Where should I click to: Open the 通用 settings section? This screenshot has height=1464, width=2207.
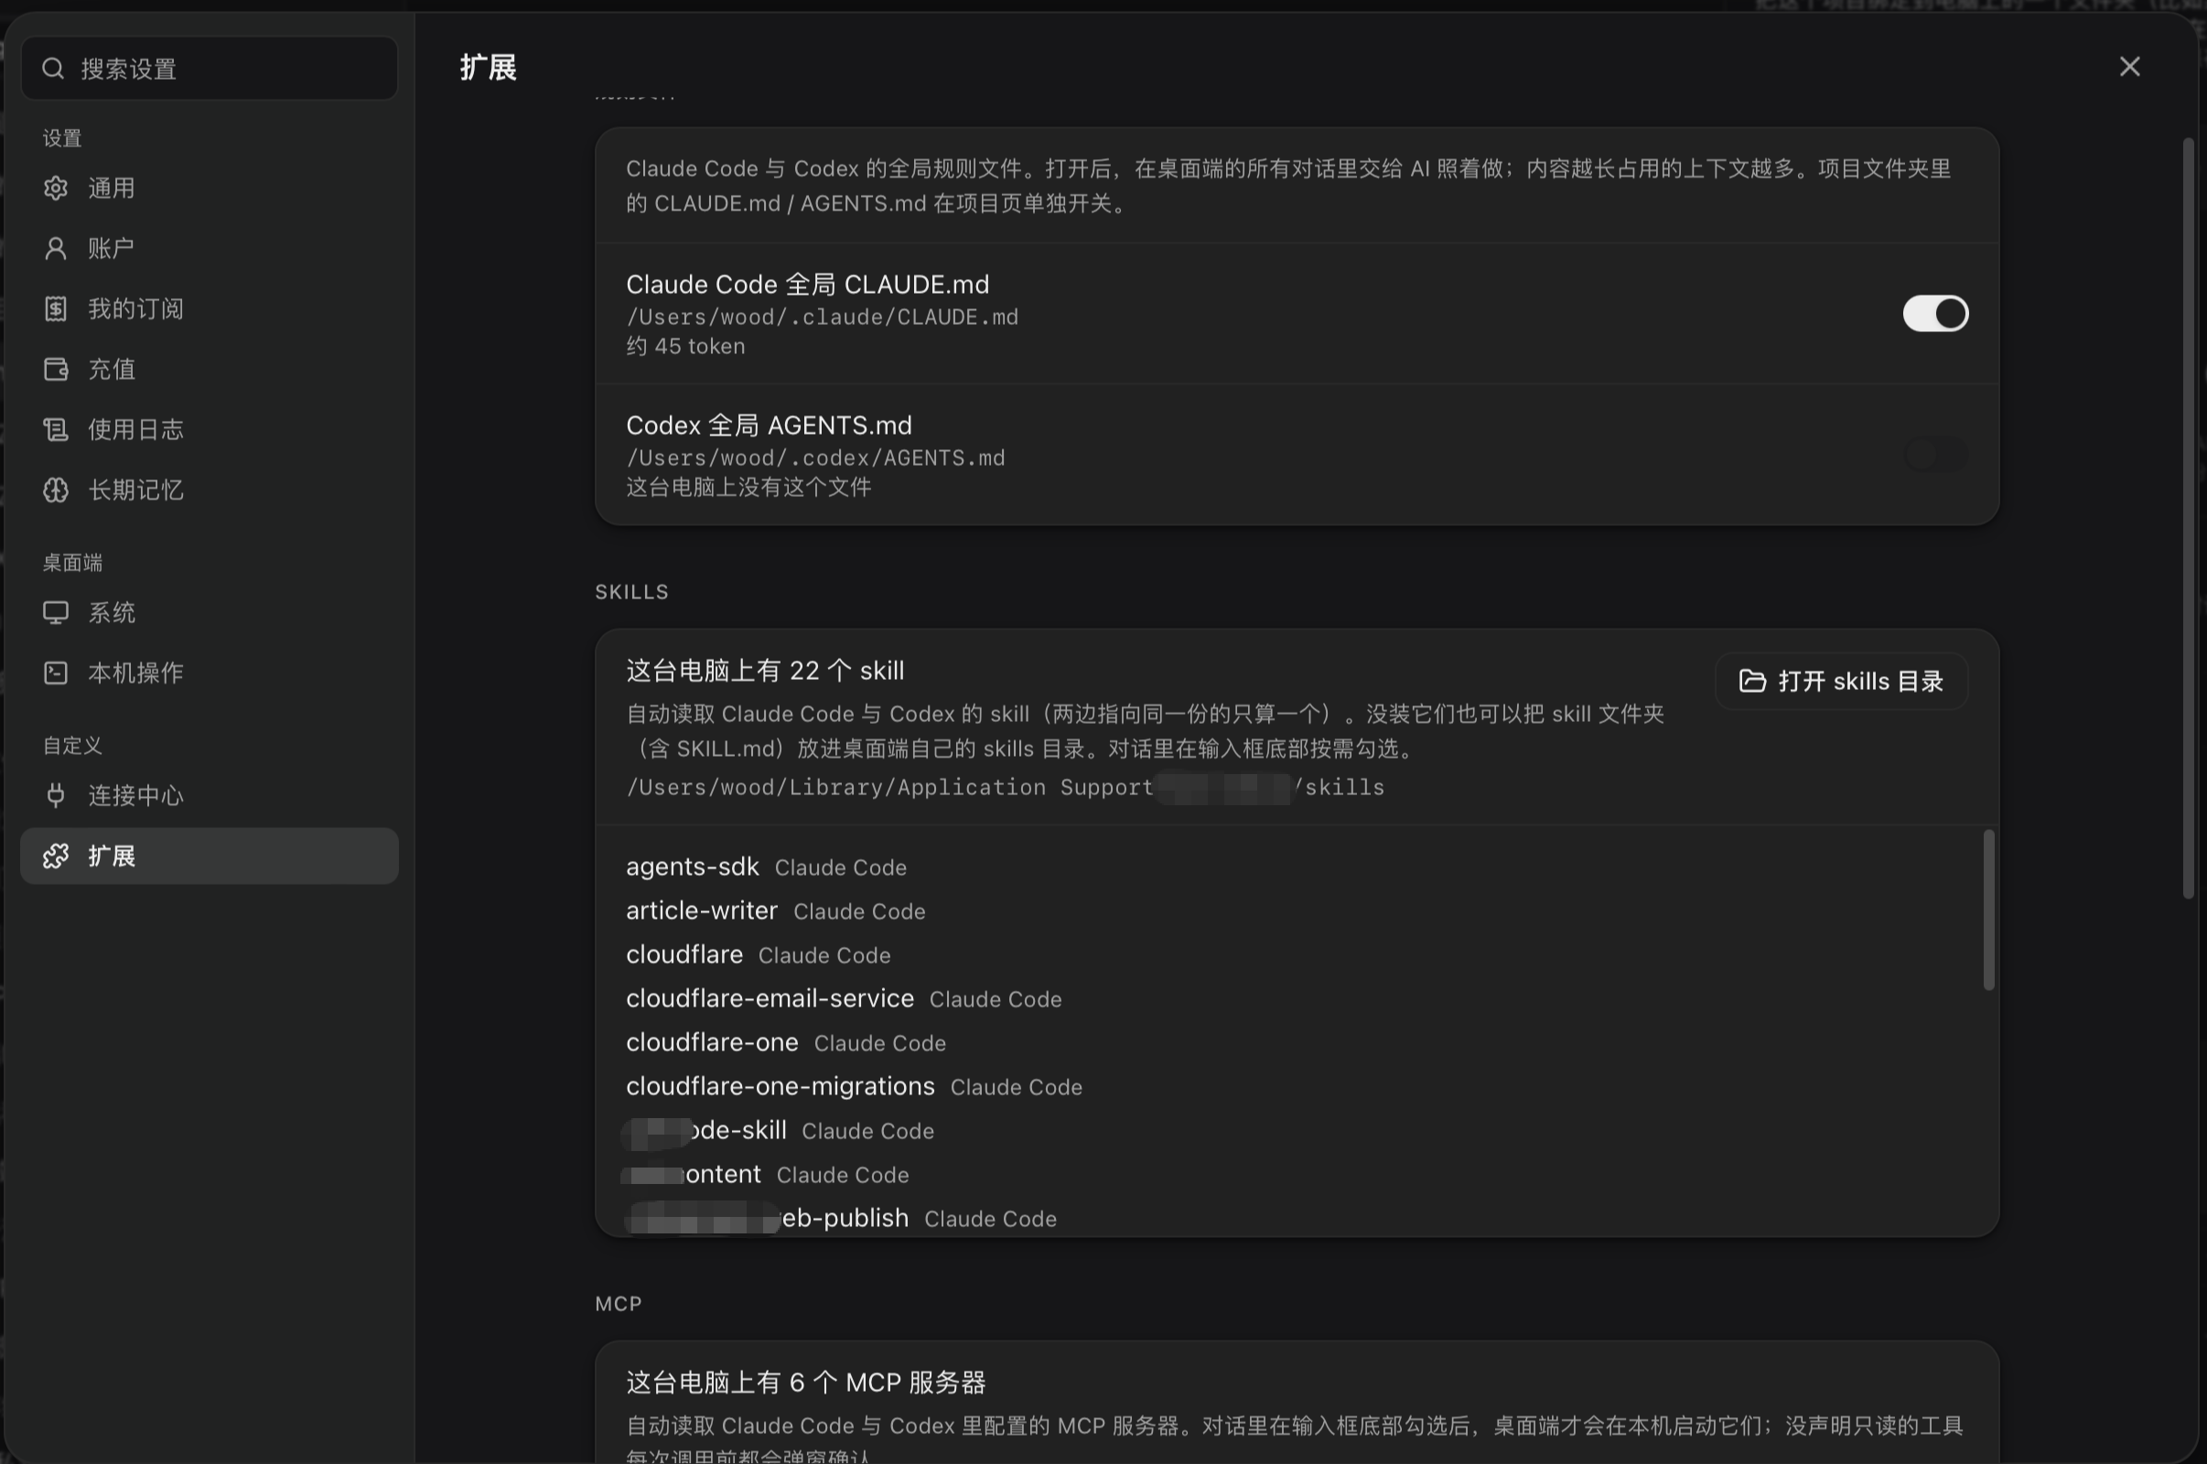coord(210,188)
